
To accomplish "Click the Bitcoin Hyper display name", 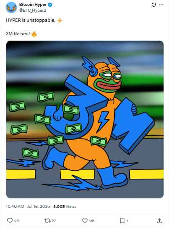I will point(33,5).
